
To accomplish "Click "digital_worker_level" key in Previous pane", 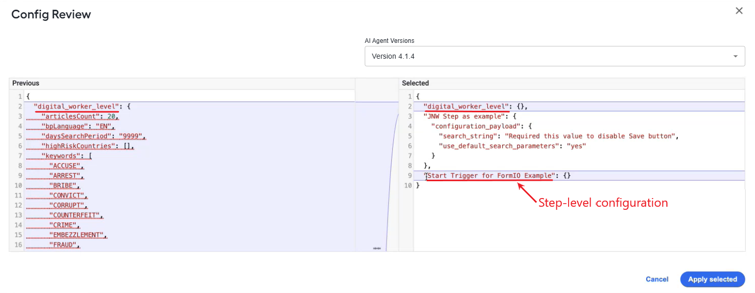I will (x=76, y=107).
